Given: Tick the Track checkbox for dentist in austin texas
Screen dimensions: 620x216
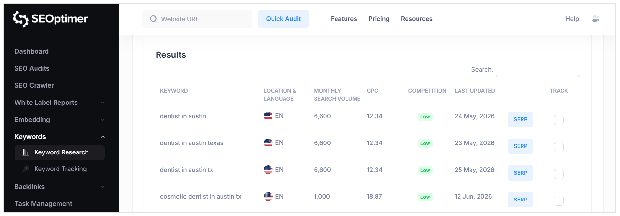Looking at the screenshot, I should 559,147.
